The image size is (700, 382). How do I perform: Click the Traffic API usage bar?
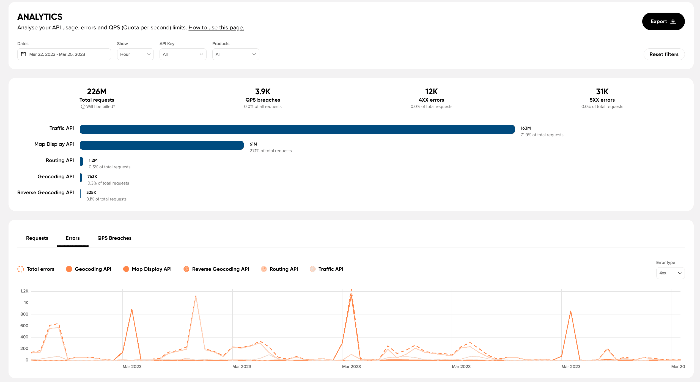(297, 129)
